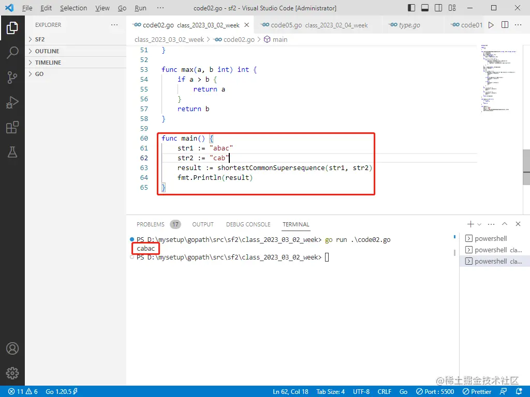Open the overflow menu ellipsis in menu bar
This screenshot has width=530, height=397.
pos(160,8)
